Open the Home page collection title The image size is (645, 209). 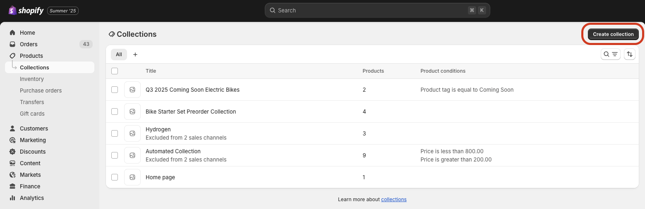pyautogui.click(x=160, y=177)
